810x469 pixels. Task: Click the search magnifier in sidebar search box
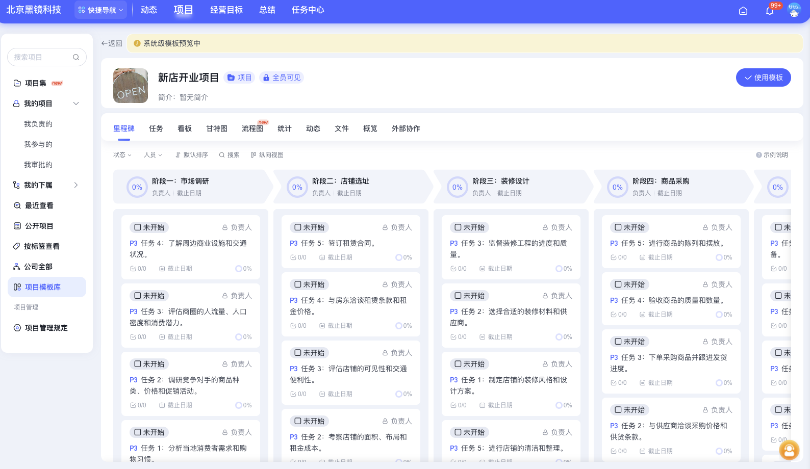(x=76, y=57)
